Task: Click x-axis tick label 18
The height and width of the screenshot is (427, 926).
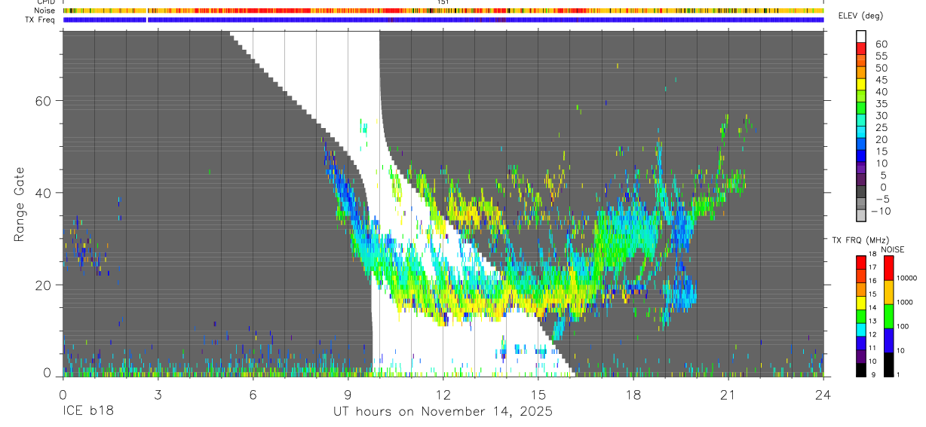Action: click(633, 395)
